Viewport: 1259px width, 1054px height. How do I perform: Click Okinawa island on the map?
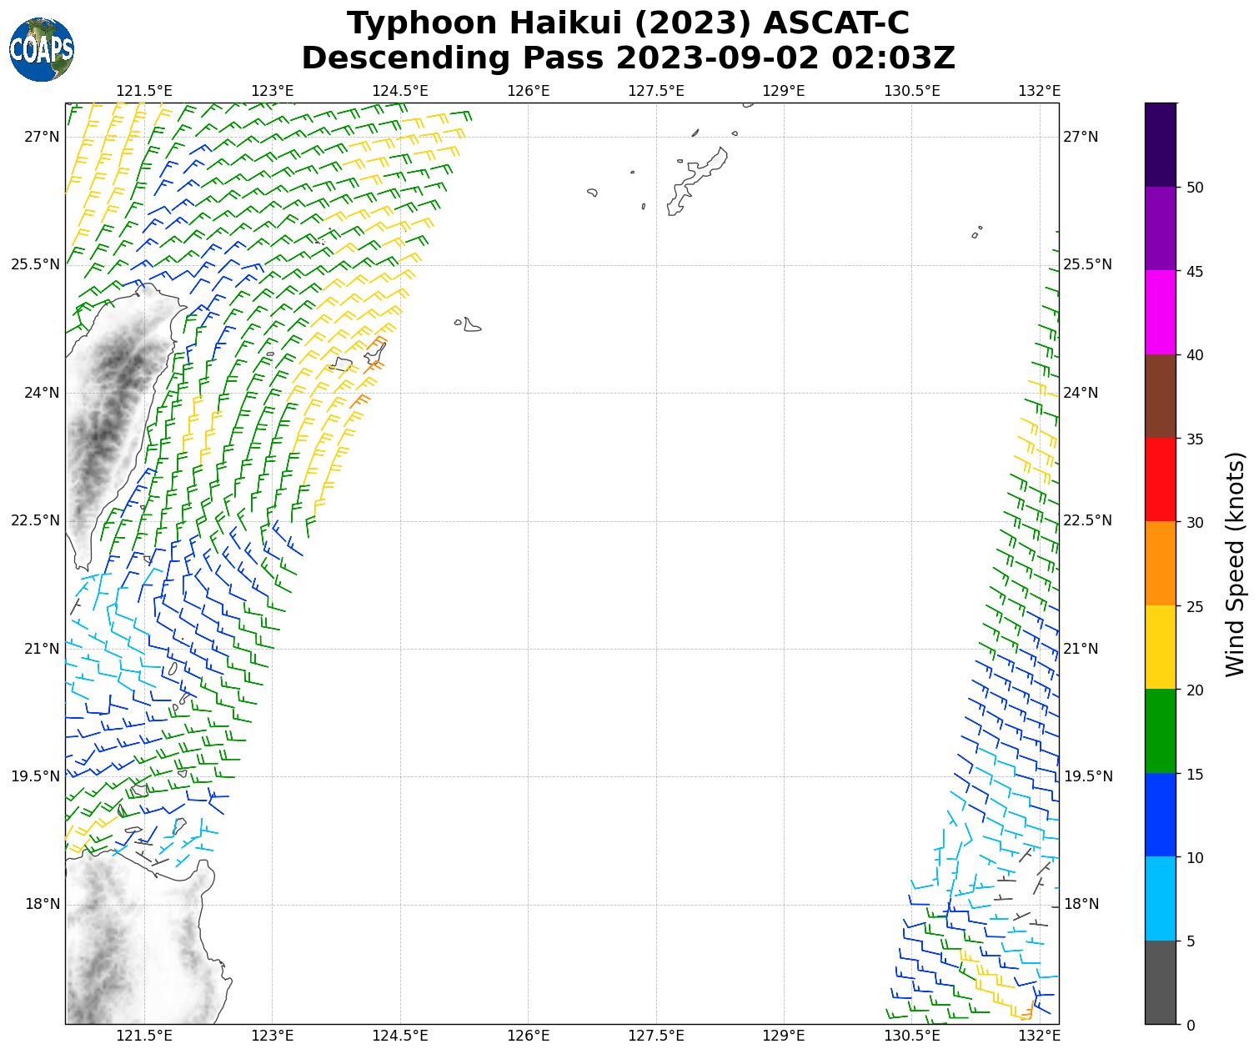696,179
